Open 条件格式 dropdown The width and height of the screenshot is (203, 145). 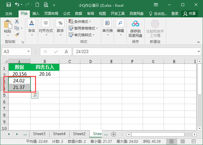80,22
